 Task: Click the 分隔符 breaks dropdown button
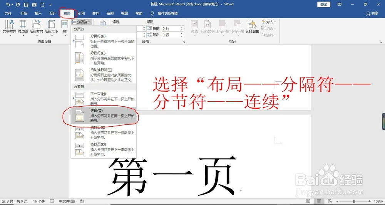pos(82,22)
